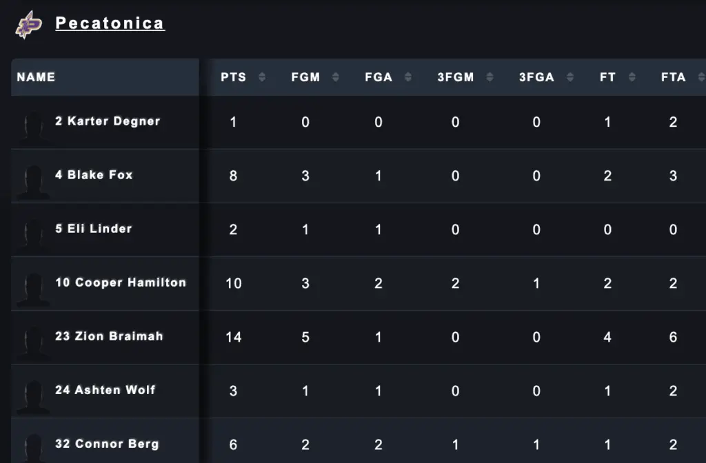The width and height of the screenshot is (706, 463).
Task: Sort table by PTS column arrows
Action: tap(262, 77)
